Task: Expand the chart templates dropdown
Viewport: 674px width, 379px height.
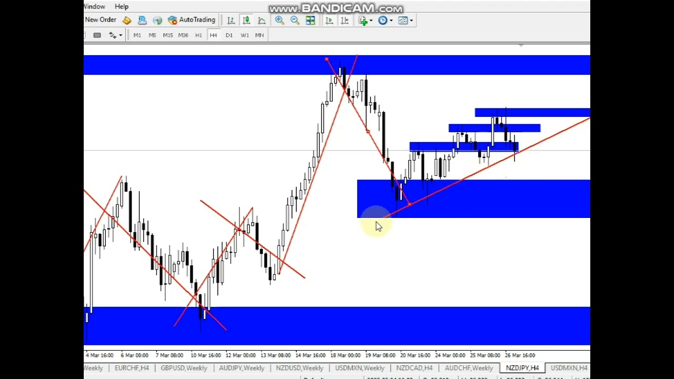Action: pos(405,21)
